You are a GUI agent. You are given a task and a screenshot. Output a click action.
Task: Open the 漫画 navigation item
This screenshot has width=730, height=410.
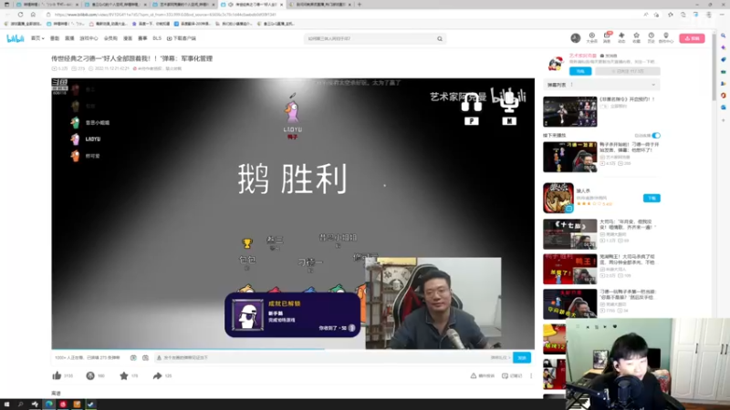point(128,38)
